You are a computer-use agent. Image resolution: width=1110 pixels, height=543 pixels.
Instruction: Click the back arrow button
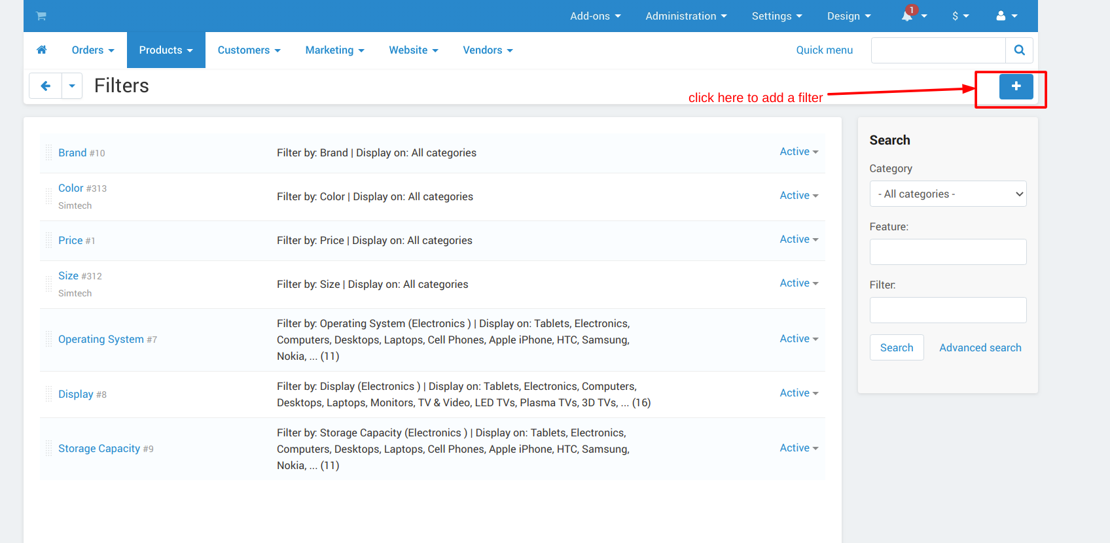click(x=46, y=86)
